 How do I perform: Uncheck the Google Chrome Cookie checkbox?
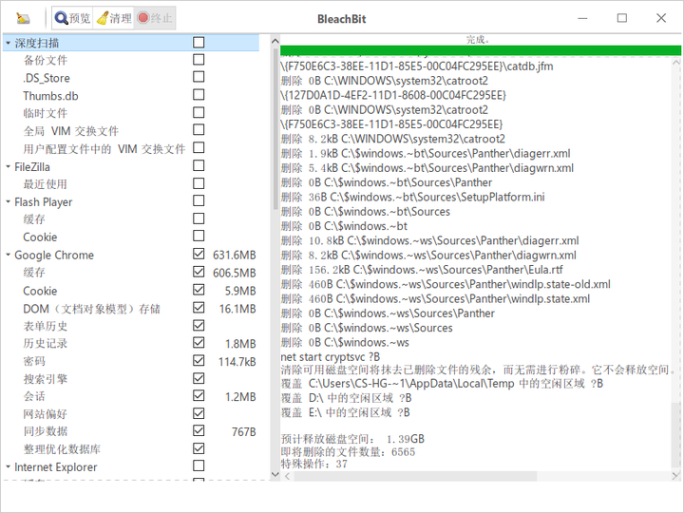[x=199, y=290]
